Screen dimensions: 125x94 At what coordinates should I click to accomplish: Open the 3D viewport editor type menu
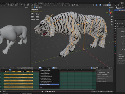32,5
